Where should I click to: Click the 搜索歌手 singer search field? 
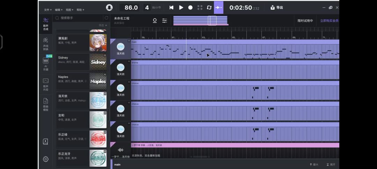pyautogui.click(x=80, y=18)
